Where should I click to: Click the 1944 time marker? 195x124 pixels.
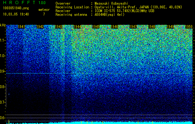[x=78, y=27]
